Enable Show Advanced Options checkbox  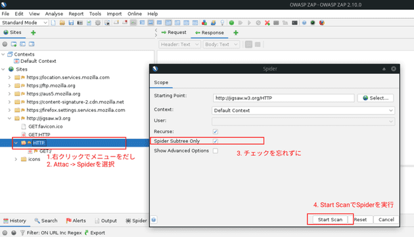[x=215, y=151]
